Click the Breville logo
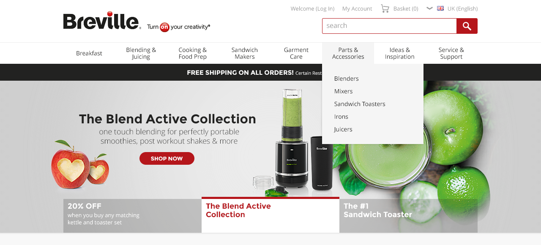 [x=102, y=20]
